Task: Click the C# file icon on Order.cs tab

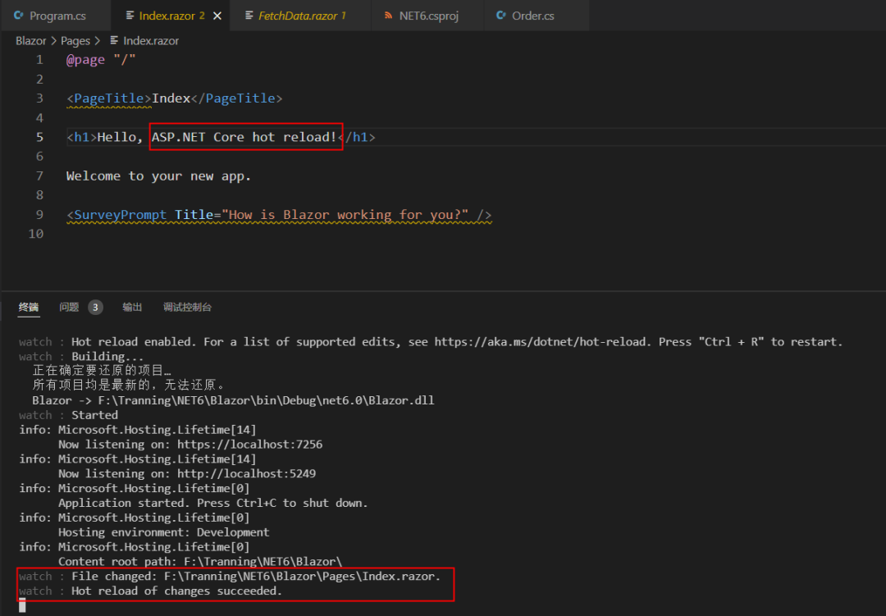Action: coord(500,16)
